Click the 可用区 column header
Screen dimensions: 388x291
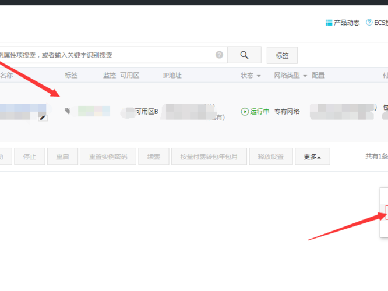point(130,76)
